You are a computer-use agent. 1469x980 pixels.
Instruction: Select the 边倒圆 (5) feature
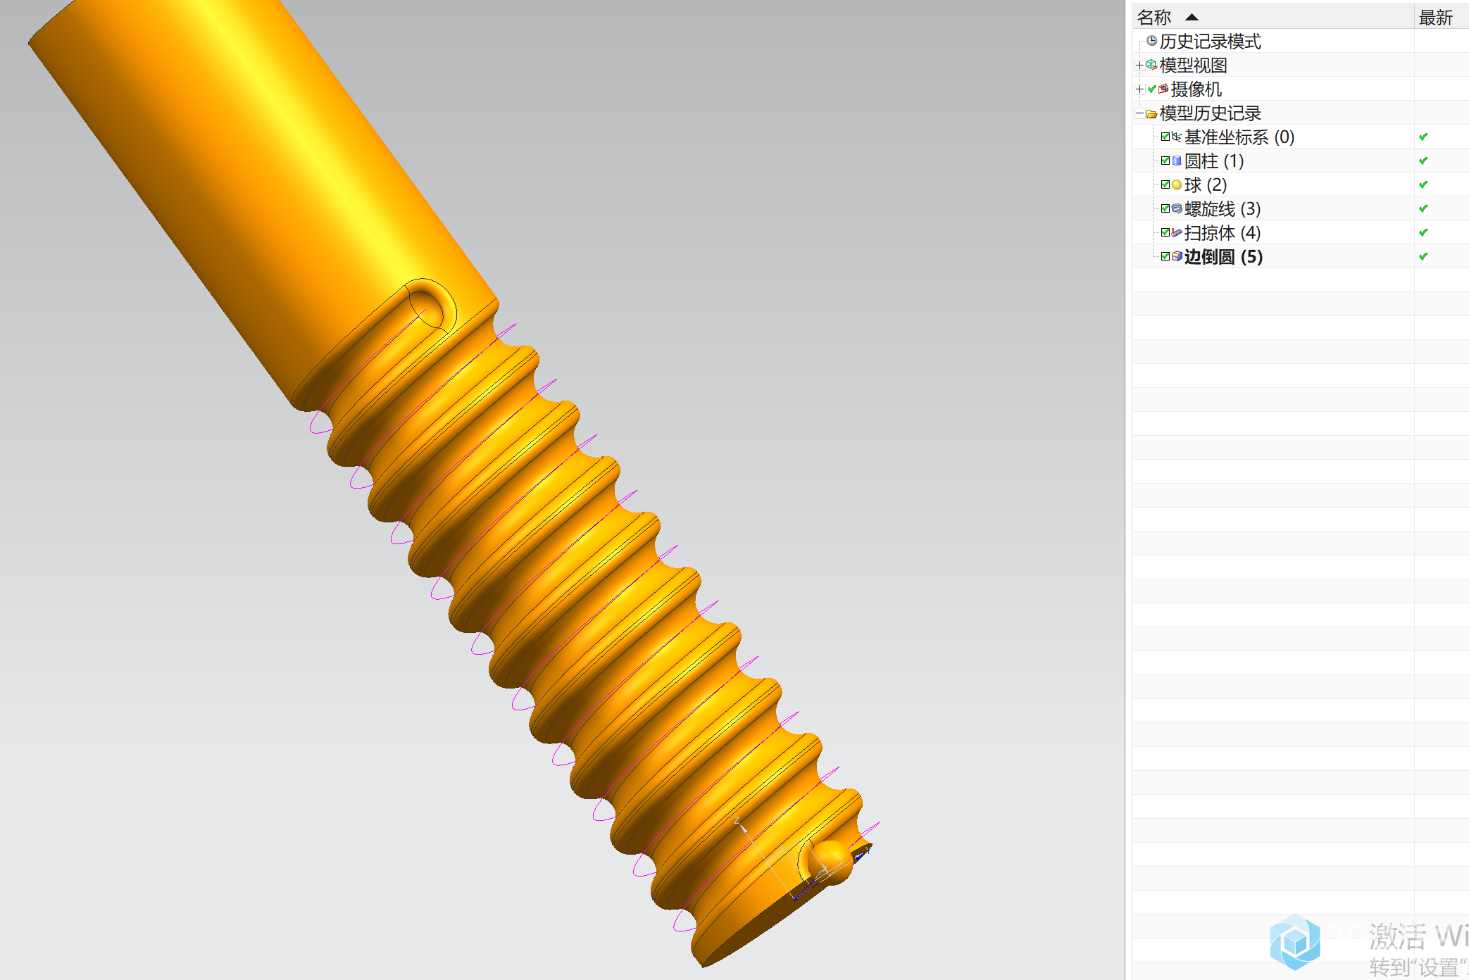click(x=1223, y=256)
